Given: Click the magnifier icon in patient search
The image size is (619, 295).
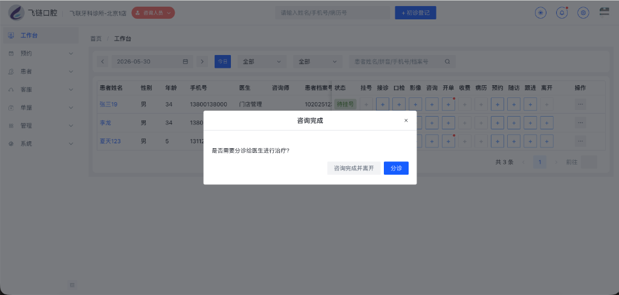Looking at the screenshot, I should point(447,62).
